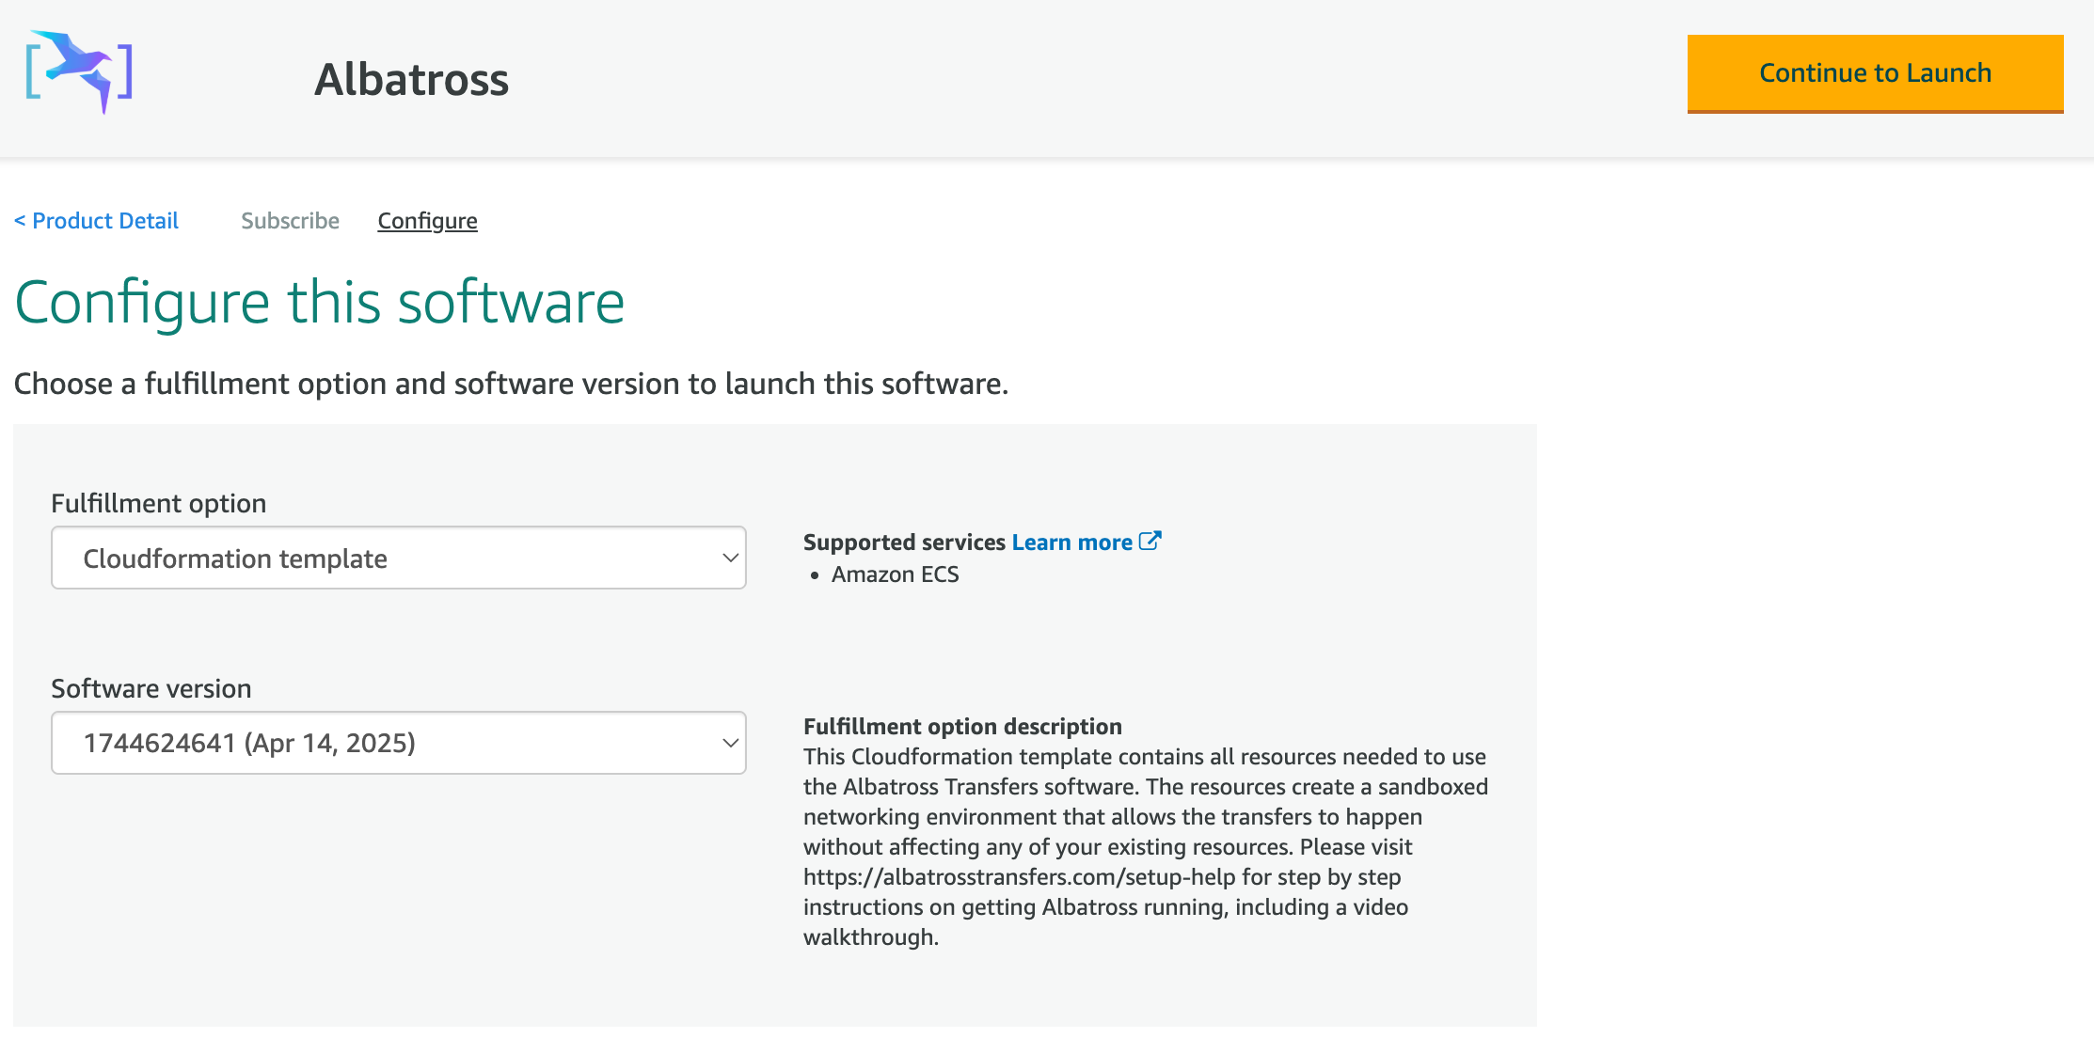Click the albatrosstransfers.com setup-help URL text

[x=1019, y=877]
